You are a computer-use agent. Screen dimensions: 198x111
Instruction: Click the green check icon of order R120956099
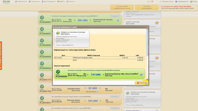pyautogui.click(x=58, y=72)
